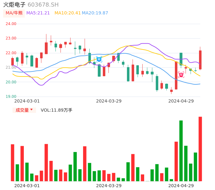Click the 2024-03-29 date under the price chart
The width and height of the screenshot is (215, 190).
point(109,101)
